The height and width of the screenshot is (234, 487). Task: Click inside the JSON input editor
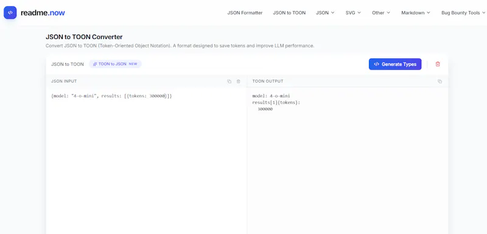pos(146,160)
